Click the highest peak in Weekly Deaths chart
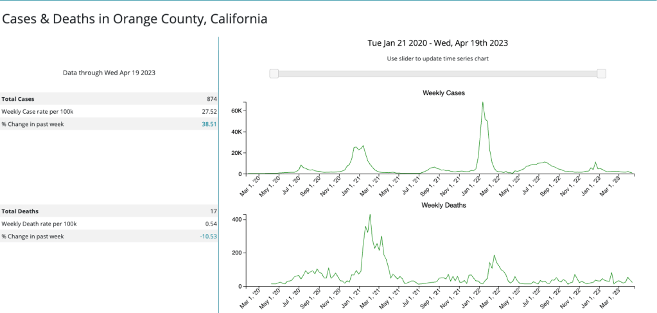The height and width of the screenshot is (313, 657). point(370,215)
